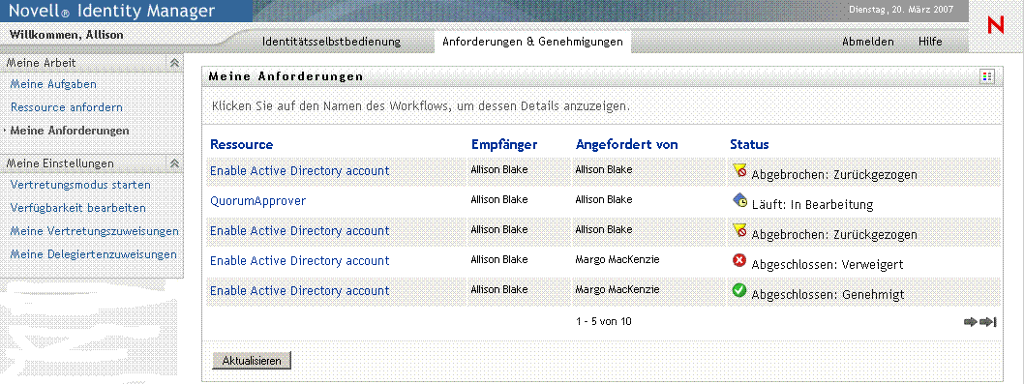Viewport: 1024px width, 384px height.
Task: Click the 'Willkommen, Allison' greeting
Action: [66, 35]
